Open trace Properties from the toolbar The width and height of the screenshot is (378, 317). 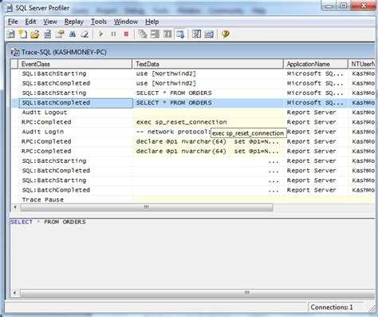[60, 34]
